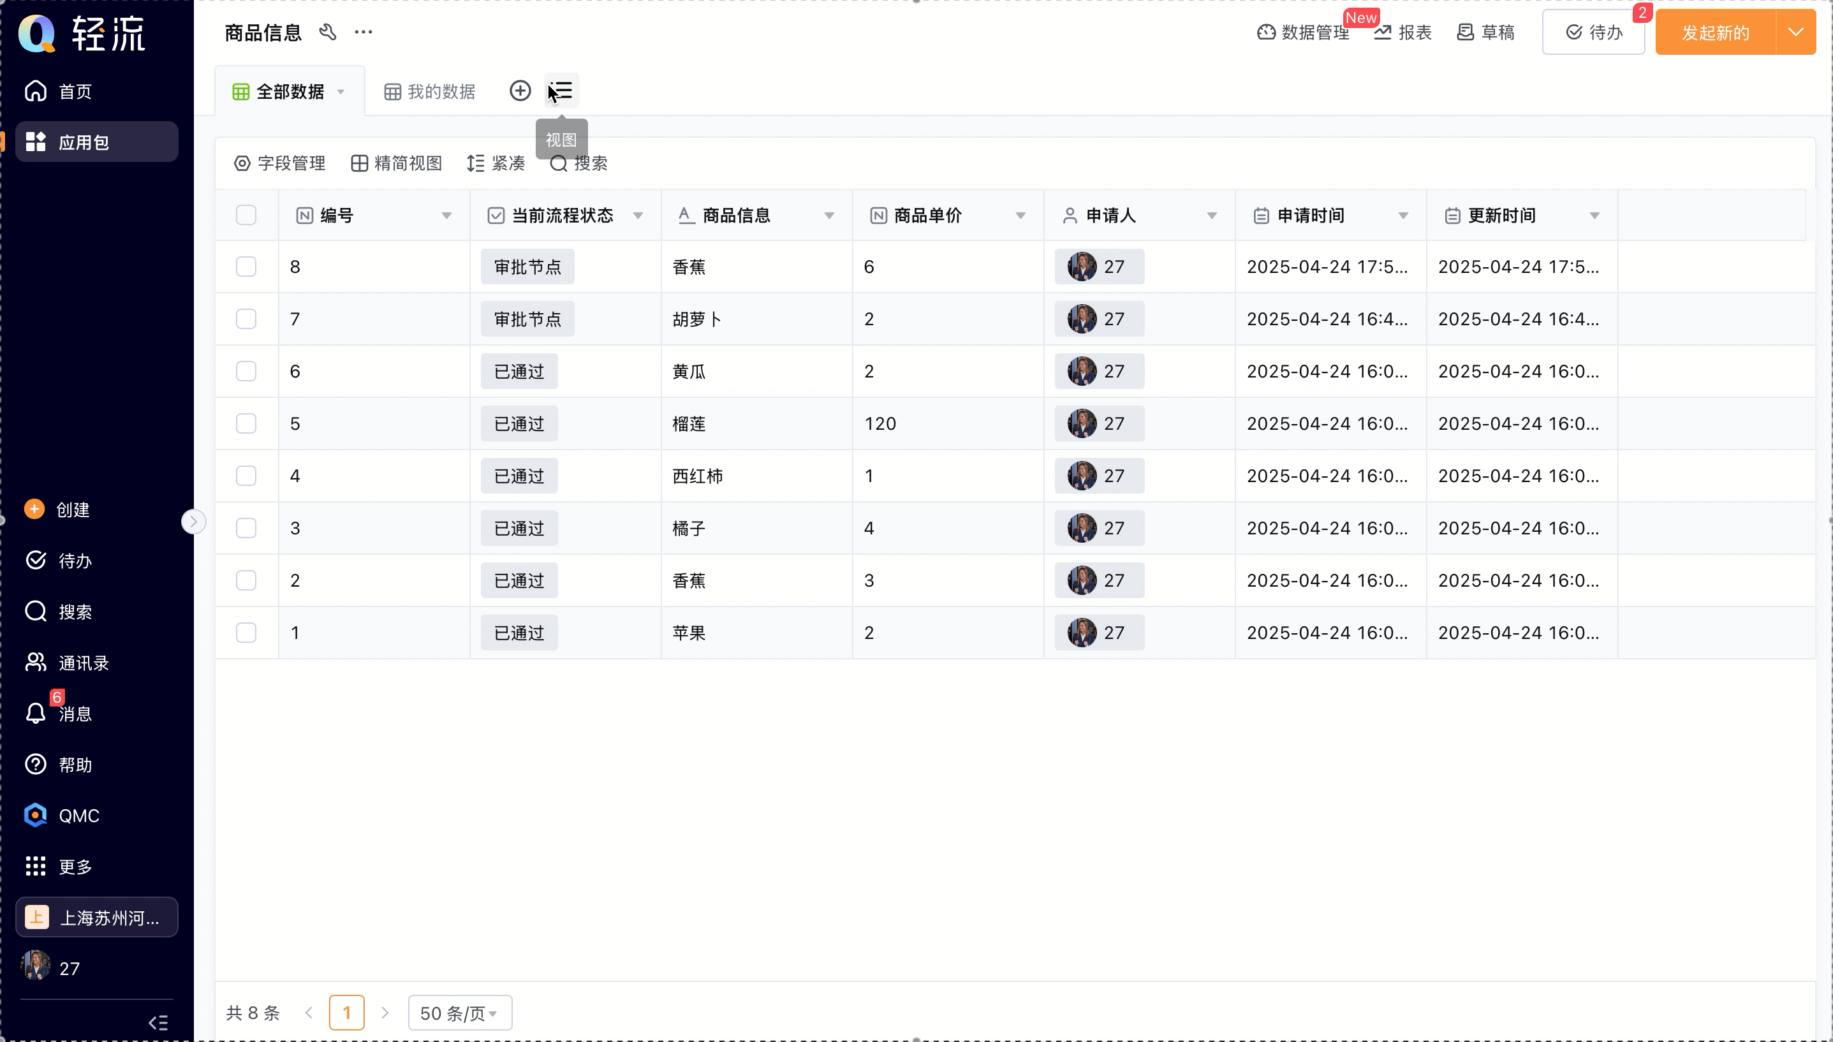Check the row for 黄瓜
This screenshot has height=1042, width=1833.
246,371
